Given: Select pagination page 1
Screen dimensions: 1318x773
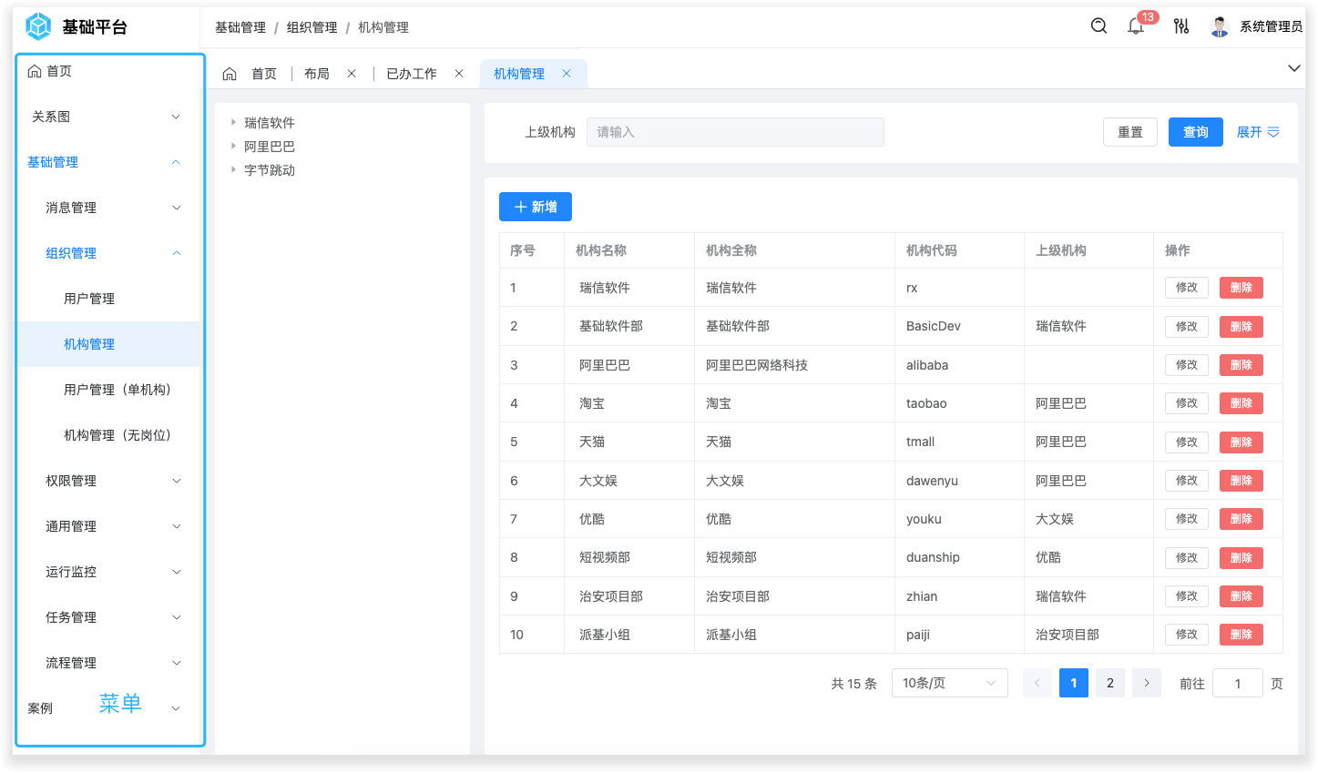Looking at the screenshot, I should 1074,683.
